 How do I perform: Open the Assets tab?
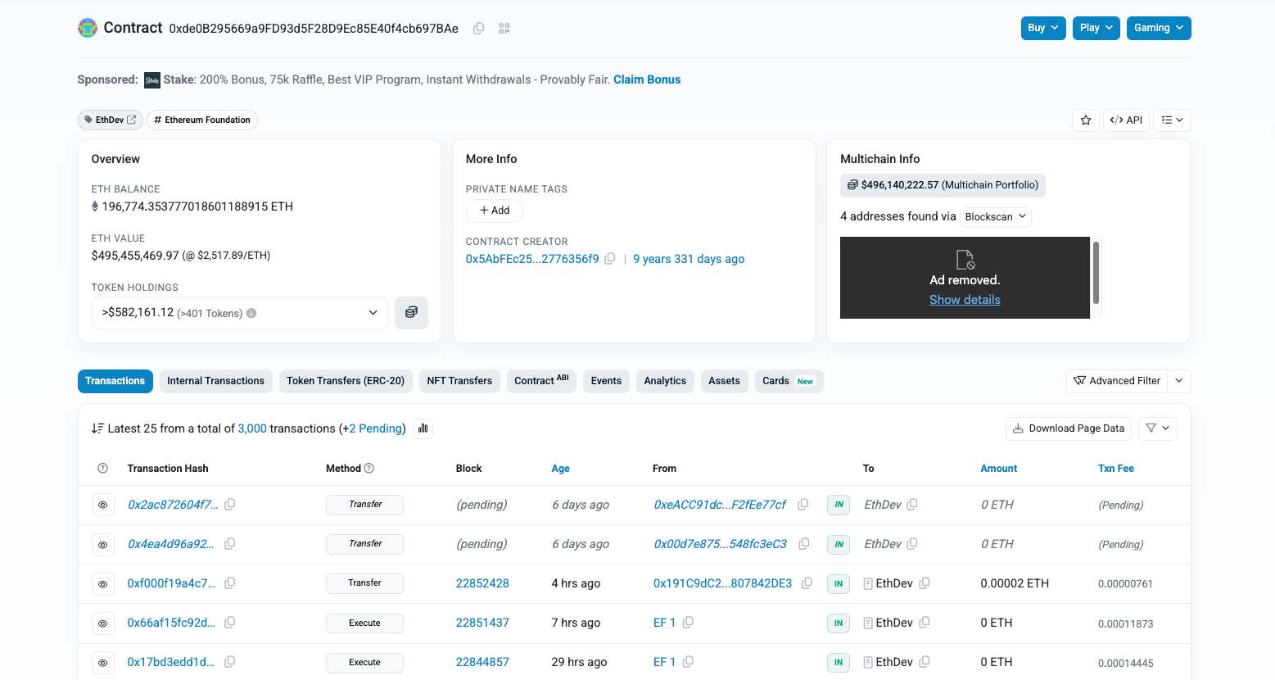point(724,381)
